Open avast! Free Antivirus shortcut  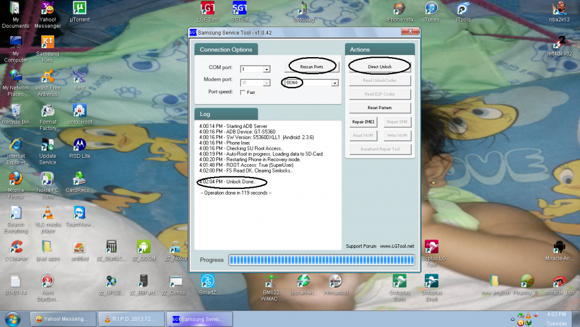48,83
